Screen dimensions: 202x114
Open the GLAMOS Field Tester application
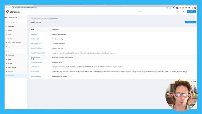(37, 48)
